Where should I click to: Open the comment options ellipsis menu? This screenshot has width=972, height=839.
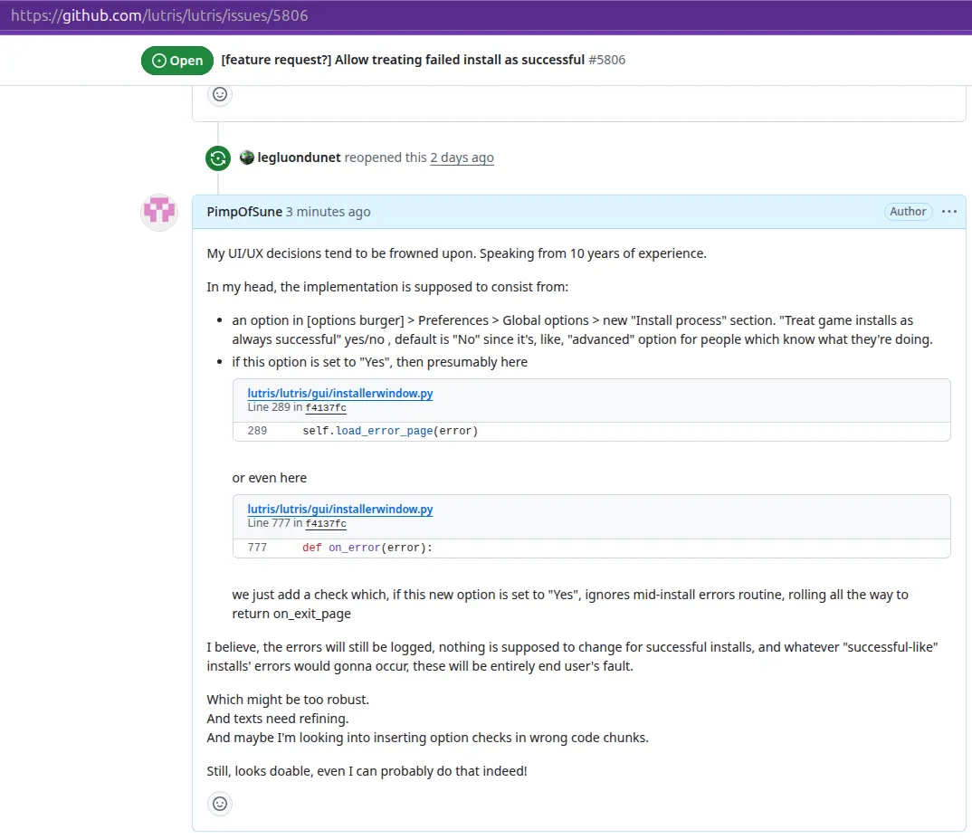(x=949, y=212)
